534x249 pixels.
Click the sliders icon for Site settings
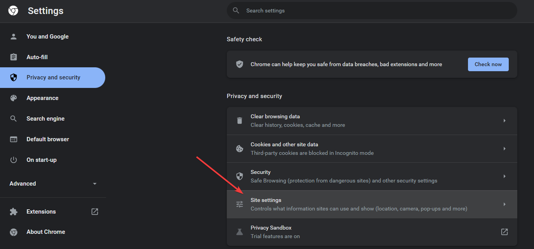240,204
